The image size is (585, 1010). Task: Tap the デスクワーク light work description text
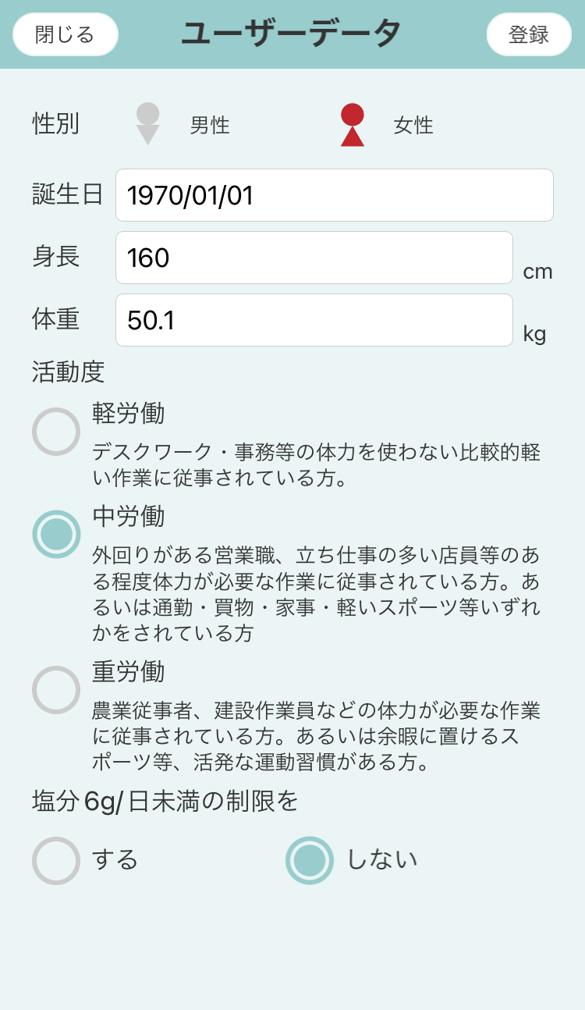pyautogui.click(x=316, y=464)
